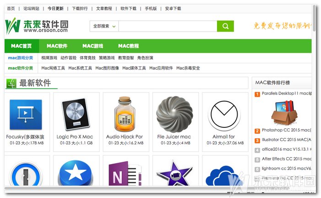Viewport: 321px width, 198px height.
Task: Click the 教育益智 category link
Action: coord(126,58)
